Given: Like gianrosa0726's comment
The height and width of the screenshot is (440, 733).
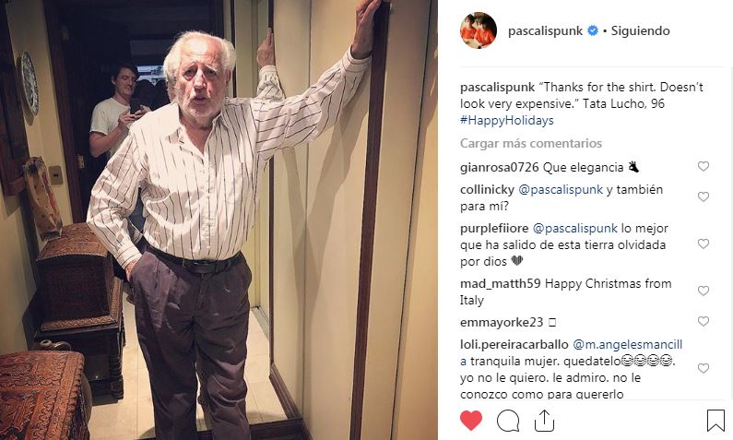Looking at the screenshot, I should pos(703,166).
